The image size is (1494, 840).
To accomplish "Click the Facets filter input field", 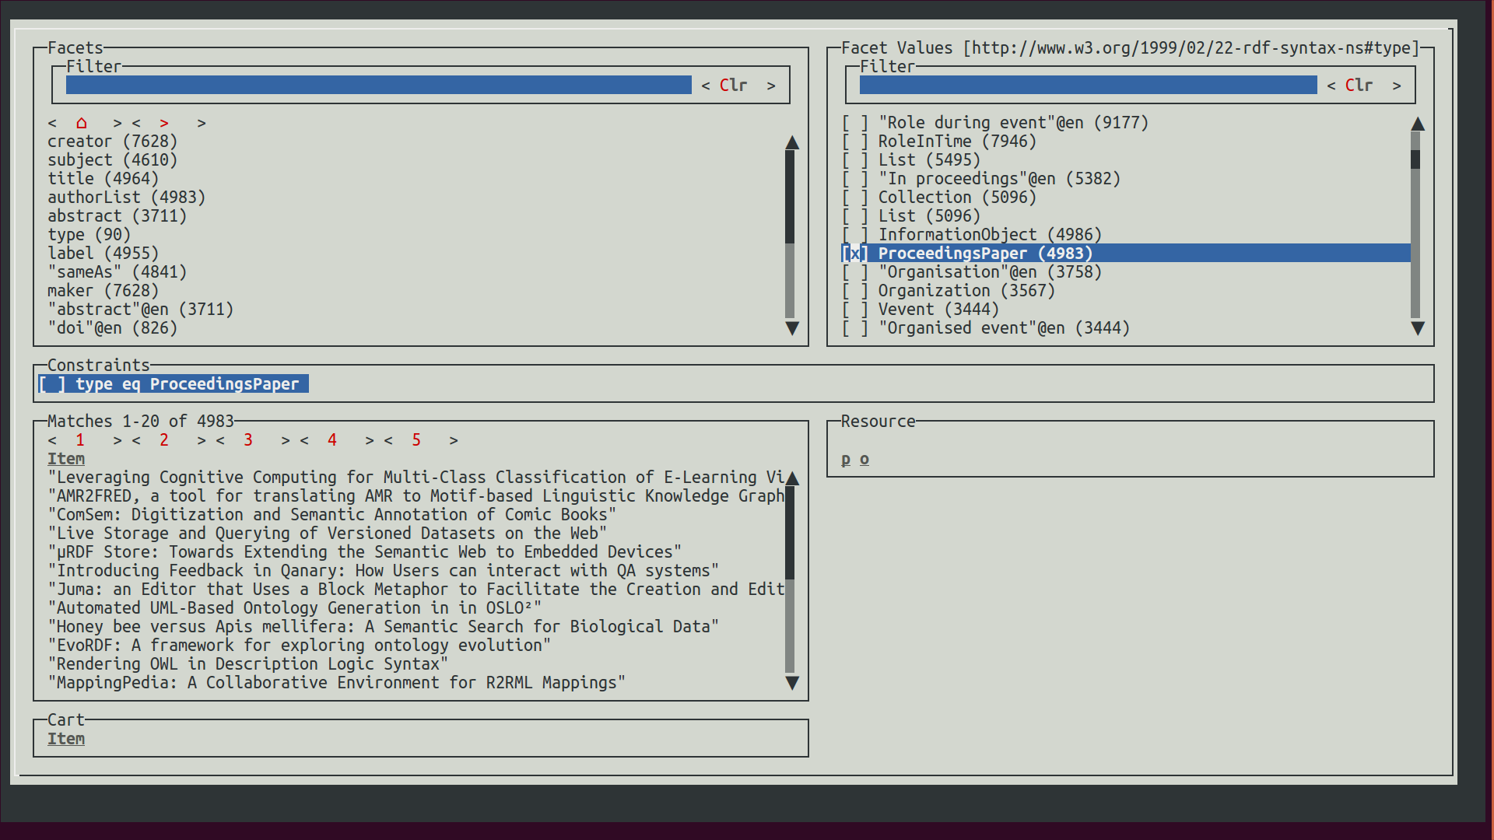I will click(378, 86).
